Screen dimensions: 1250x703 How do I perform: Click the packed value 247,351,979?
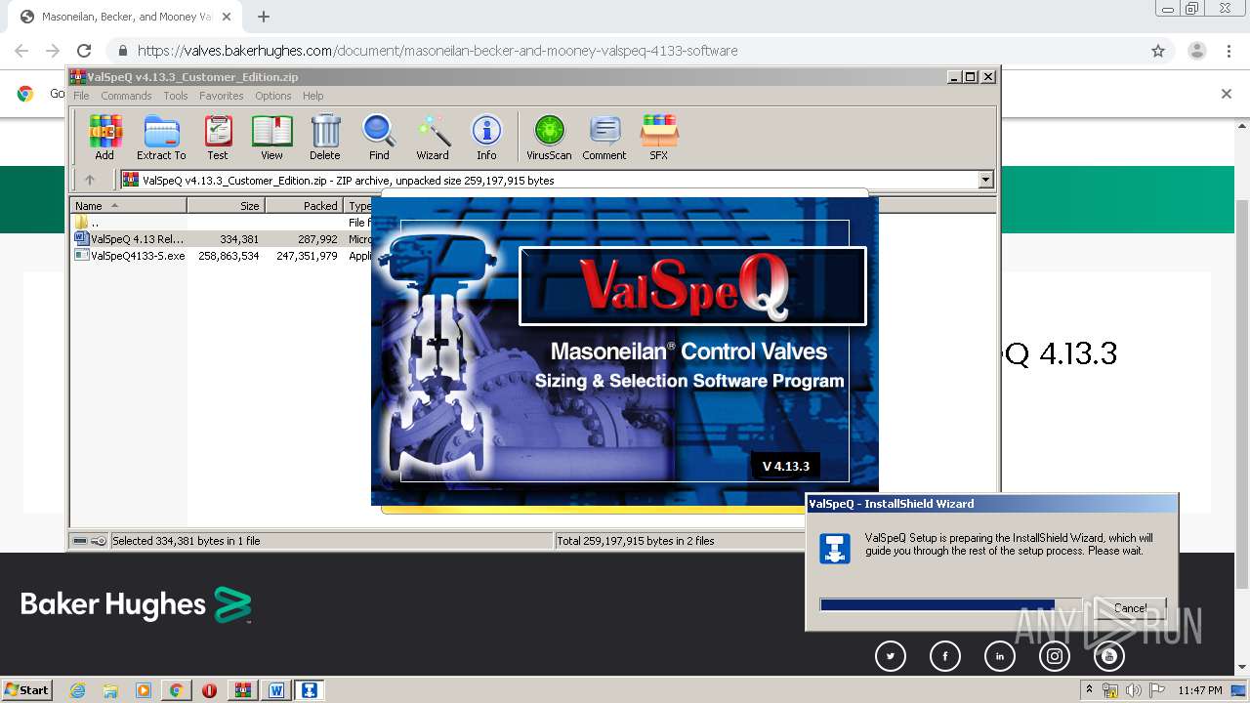click(307, 256)
